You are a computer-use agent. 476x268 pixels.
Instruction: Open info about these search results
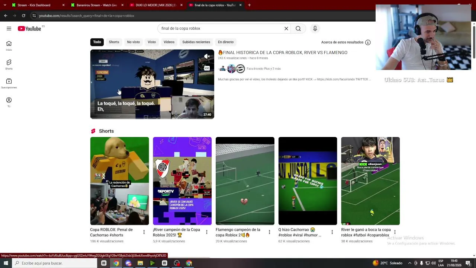368,42
